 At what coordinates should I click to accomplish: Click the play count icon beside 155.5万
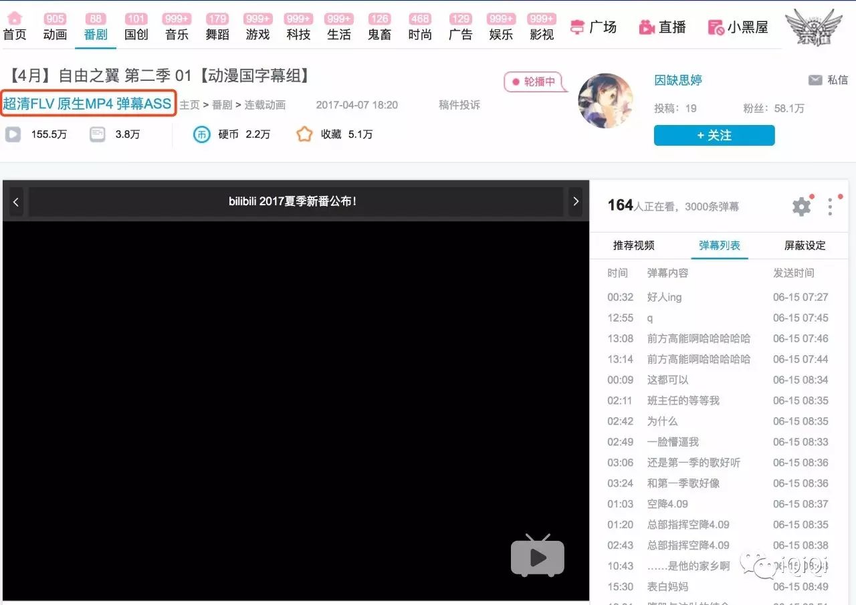[13, 134]
